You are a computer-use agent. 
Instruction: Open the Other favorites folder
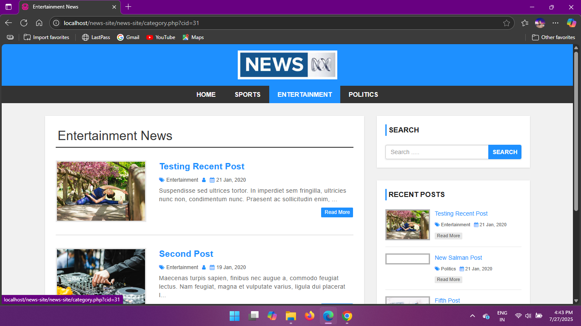click(x=553, y=37)
